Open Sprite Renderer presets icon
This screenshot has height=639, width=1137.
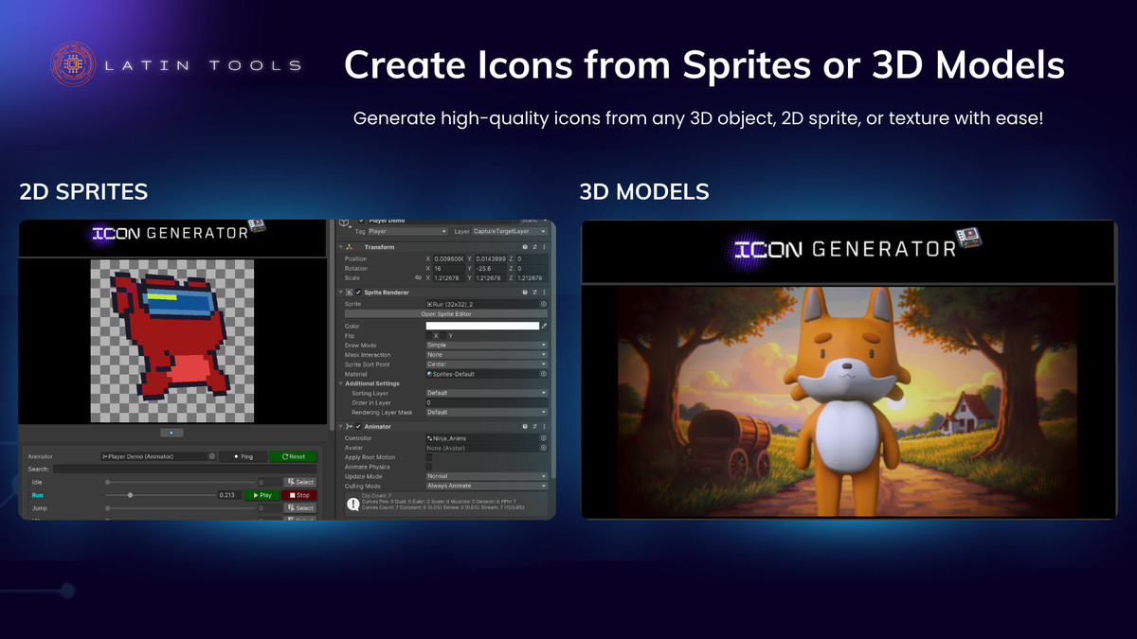[534, 293]
